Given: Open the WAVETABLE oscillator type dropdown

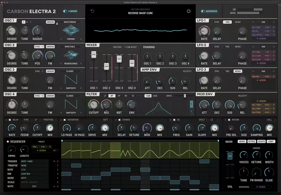Looking at the screenshot, I should [x=71, y=47].
